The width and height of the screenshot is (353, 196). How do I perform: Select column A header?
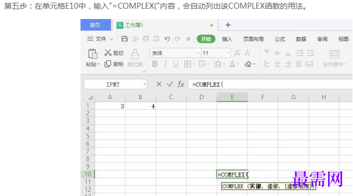pyautogui.click(x=110, y=97)
